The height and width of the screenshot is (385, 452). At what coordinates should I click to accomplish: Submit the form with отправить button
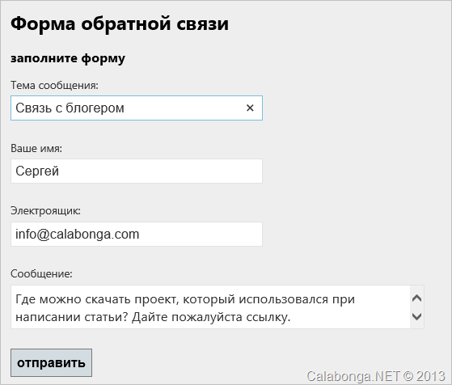(x=51, y=362)
